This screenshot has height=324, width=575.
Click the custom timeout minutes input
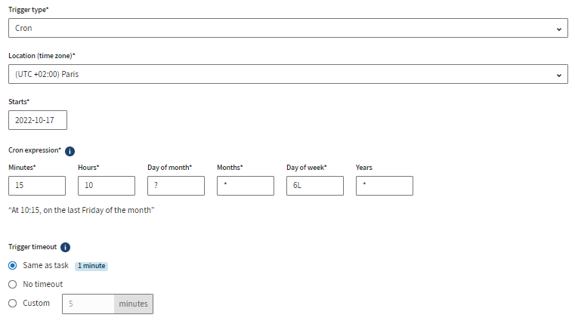click(88, 304)
